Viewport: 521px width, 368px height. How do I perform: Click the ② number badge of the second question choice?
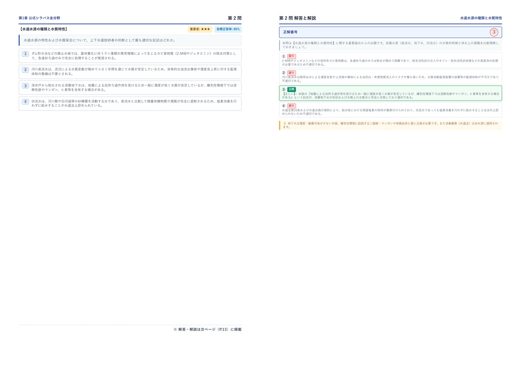25,70
